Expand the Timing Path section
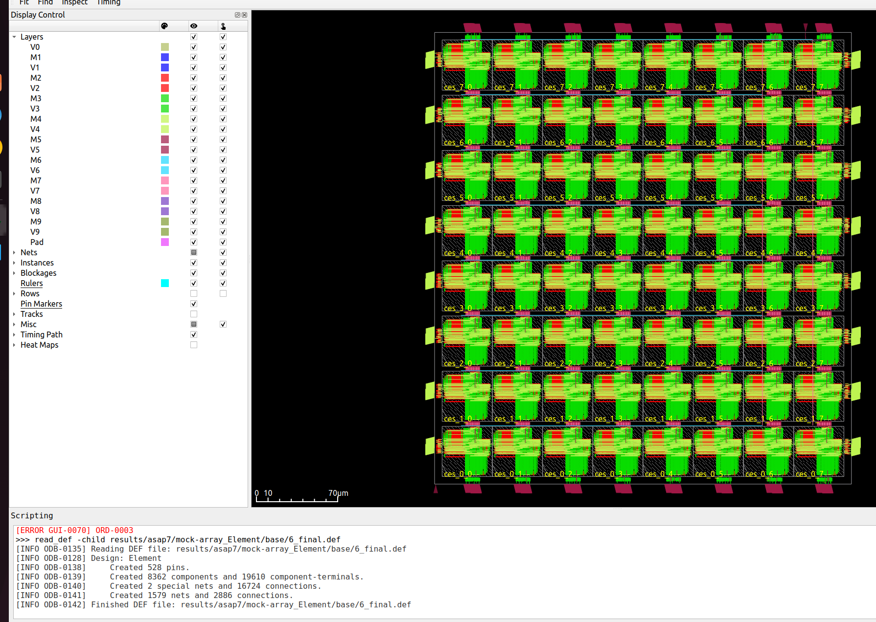This screenshot has width=876, height=622. pos(14,334)
